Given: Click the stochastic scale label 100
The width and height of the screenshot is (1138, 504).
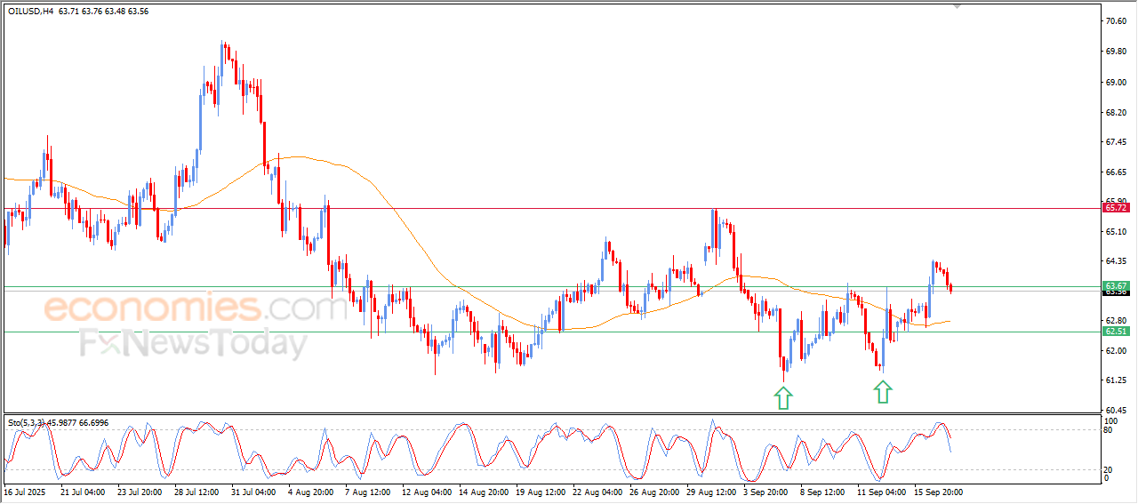Looking at the screenshot, I should click(x=1110, y=420).
